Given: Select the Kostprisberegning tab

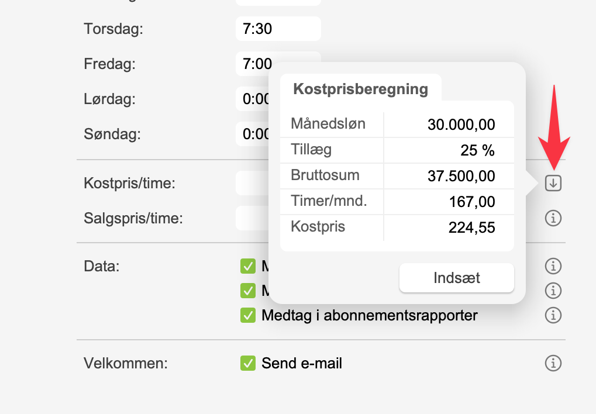Looking at the screenshot, I should point(360,89).
